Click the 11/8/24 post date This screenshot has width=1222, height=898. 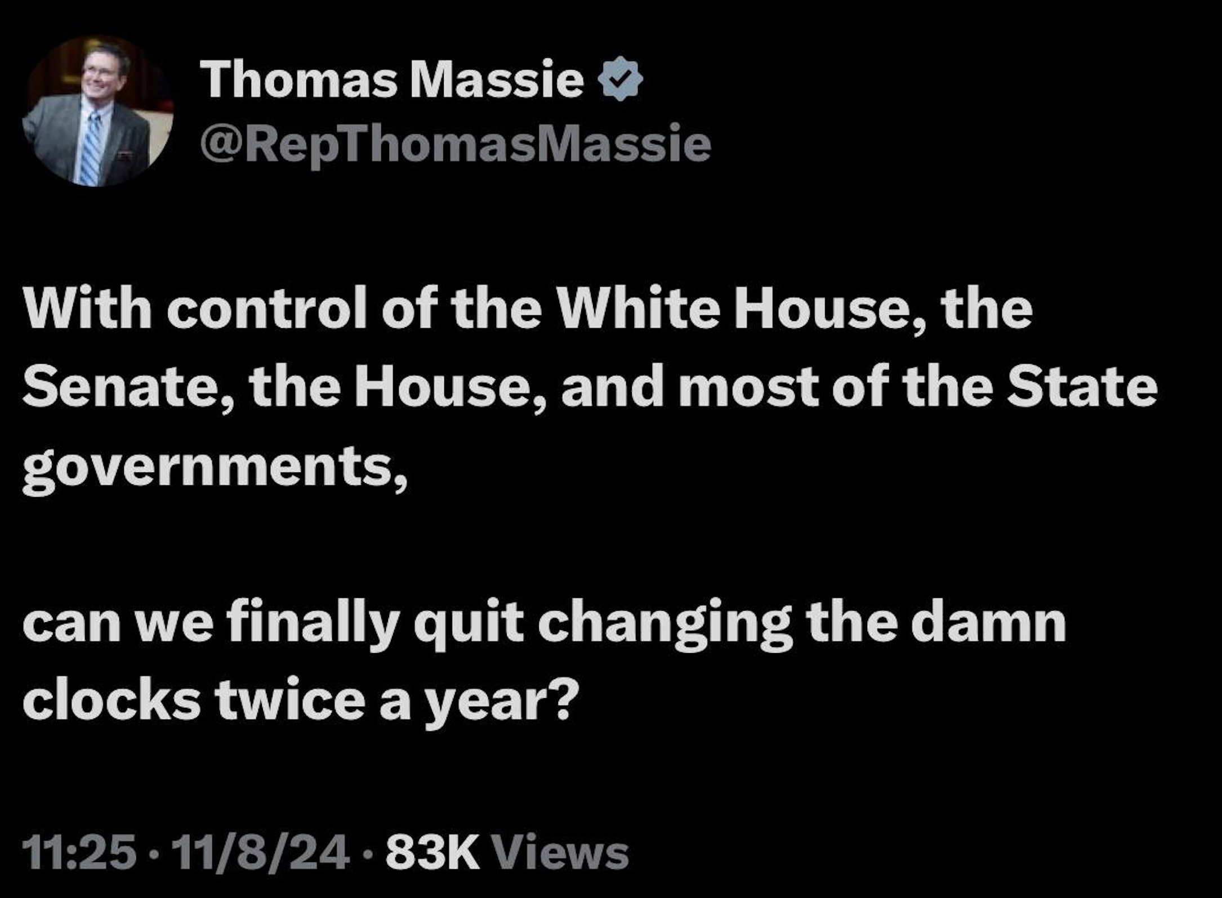coord(261,852)
